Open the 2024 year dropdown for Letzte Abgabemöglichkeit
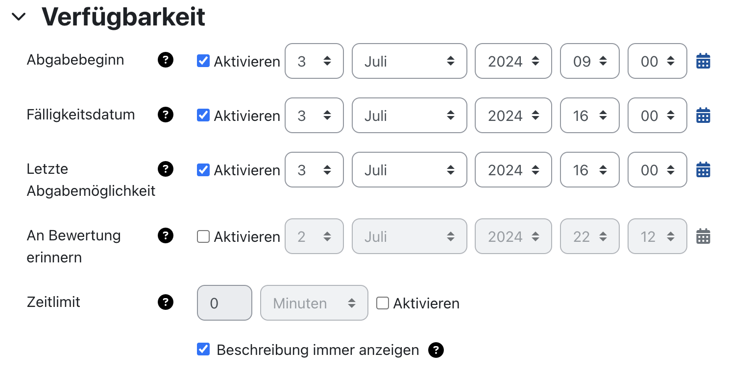 point(513,169)
